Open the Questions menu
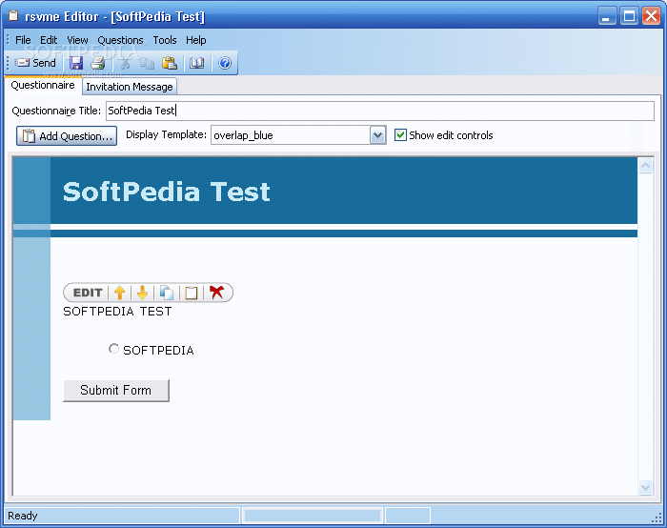 coord(120,40)
